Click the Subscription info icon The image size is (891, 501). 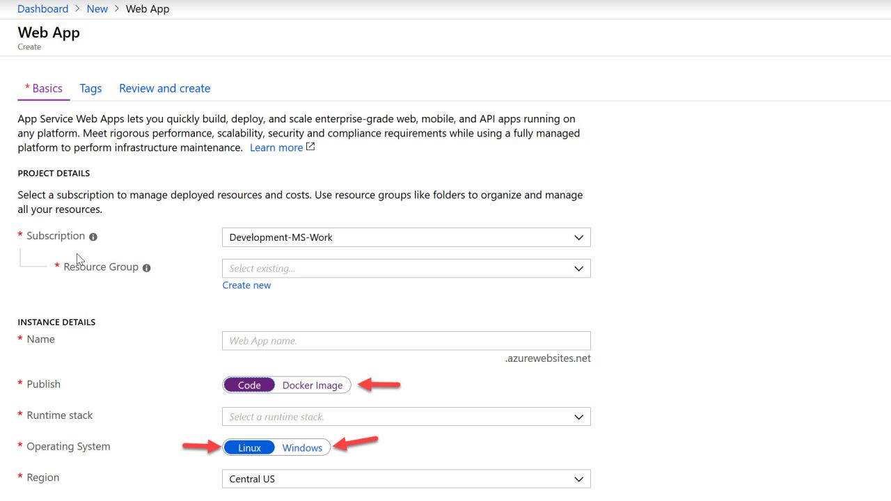pos(93,237)
